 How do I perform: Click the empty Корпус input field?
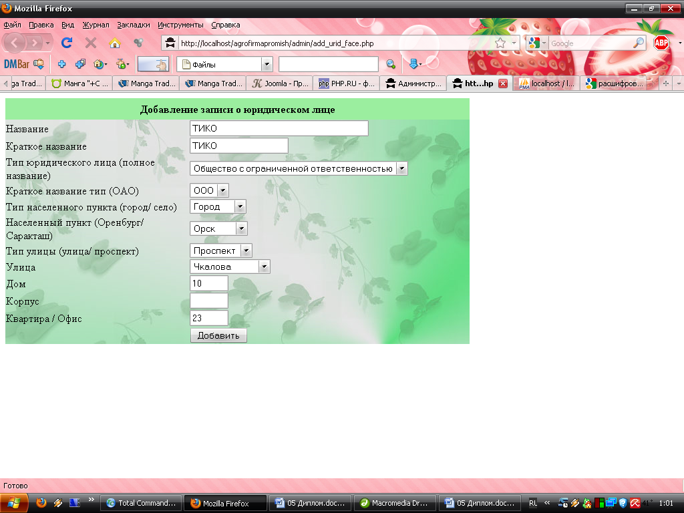(x=209, y=301)
